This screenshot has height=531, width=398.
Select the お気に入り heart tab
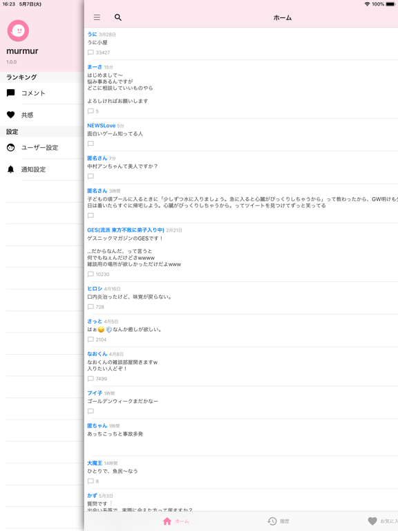coord(383,521)
